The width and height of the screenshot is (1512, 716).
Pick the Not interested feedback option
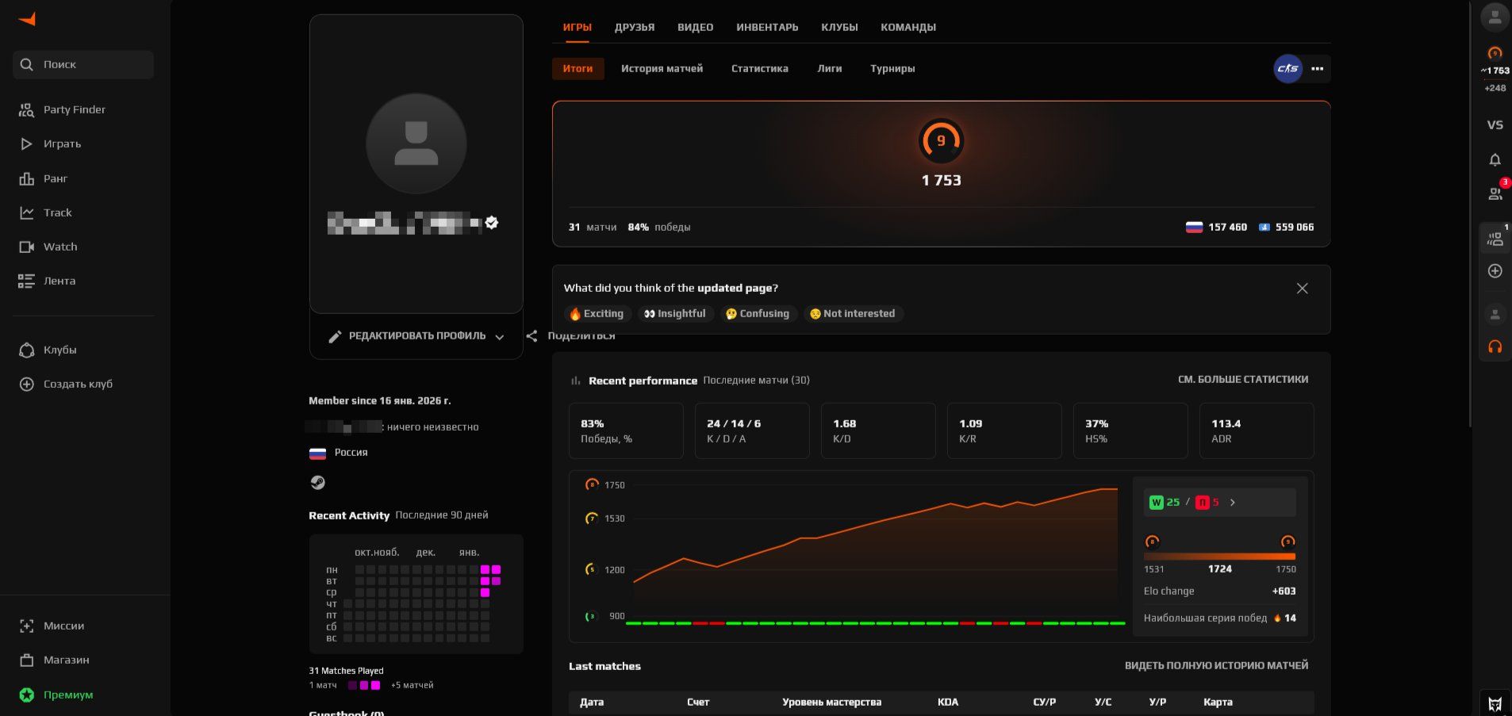click(853, 314)
